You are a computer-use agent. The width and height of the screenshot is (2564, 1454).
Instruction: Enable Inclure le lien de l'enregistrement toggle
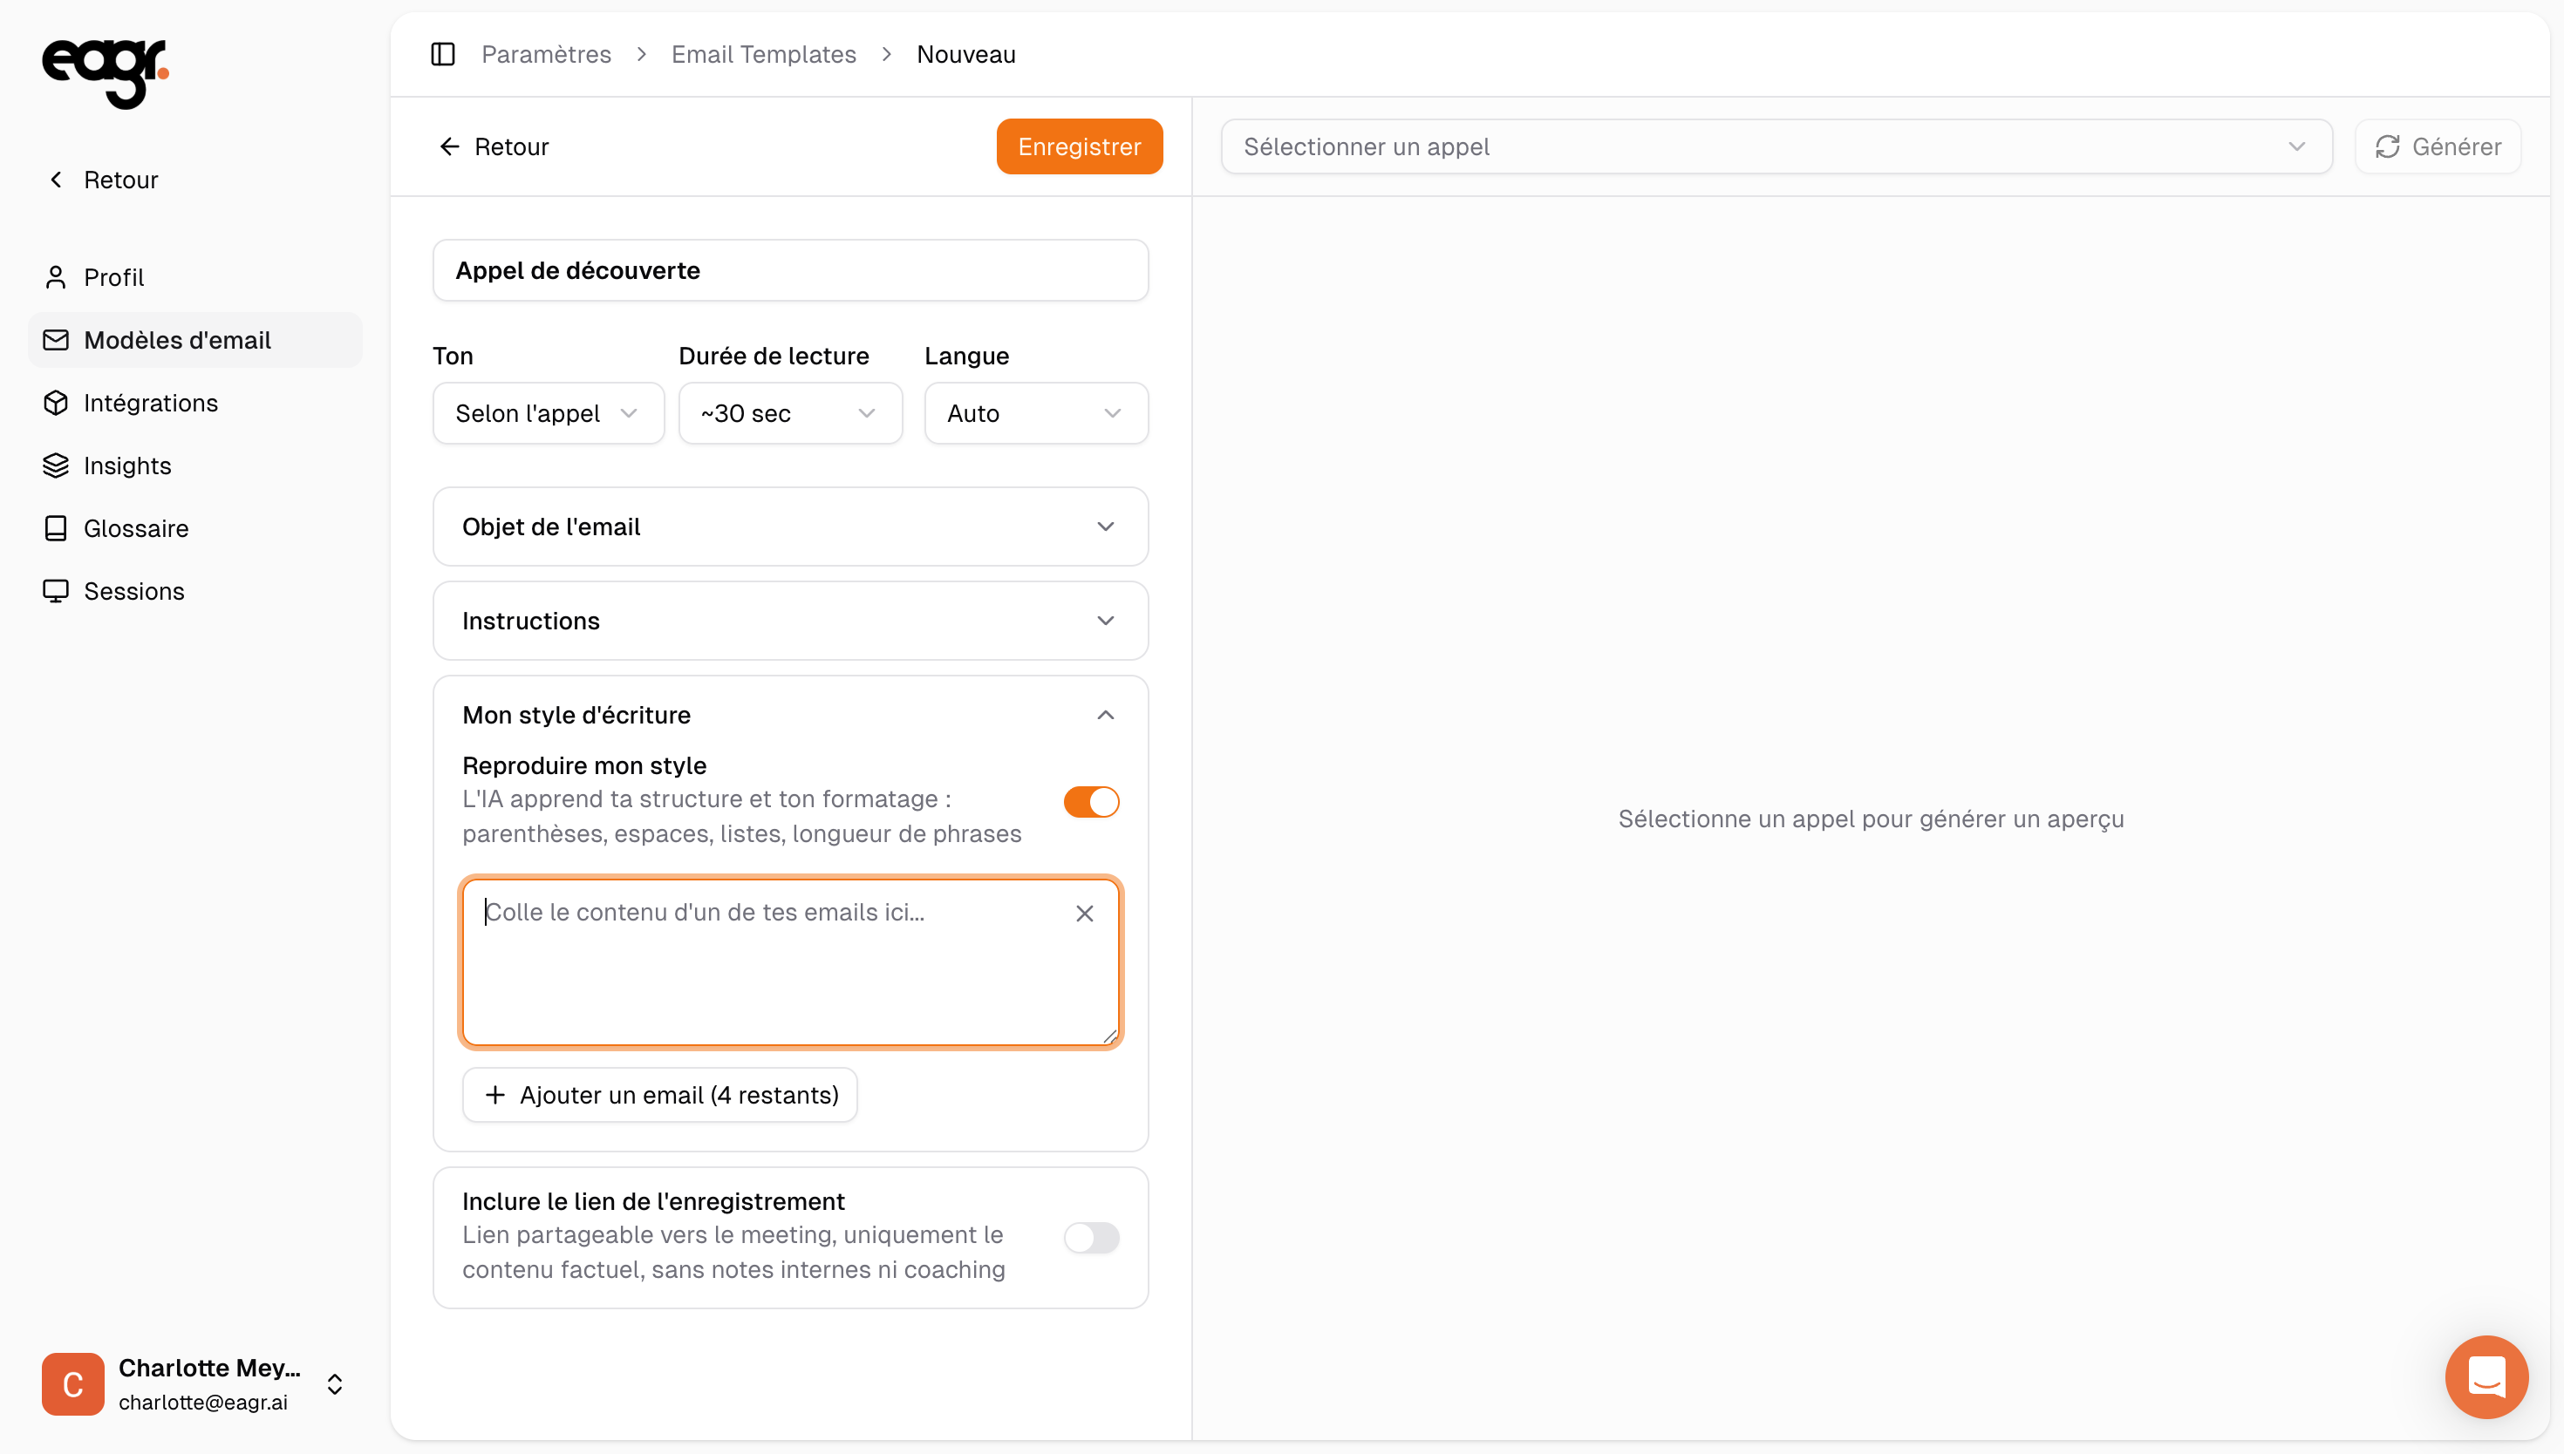[x=1091, y=1237]
